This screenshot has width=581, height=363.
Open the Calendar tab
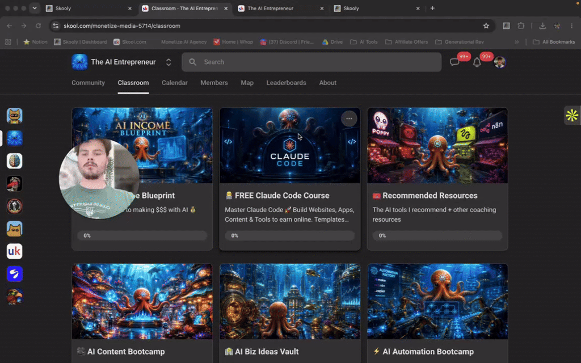pos(175,83)
